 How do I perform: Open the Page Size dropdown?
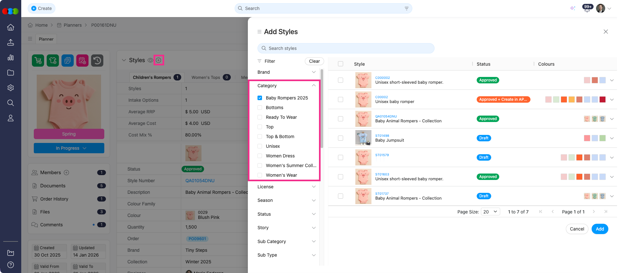pos(490,212)
